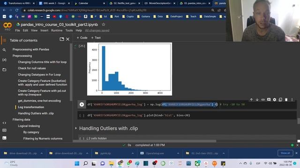300x168 pixels.
Task: Open the Help menu
Action: 79,30
